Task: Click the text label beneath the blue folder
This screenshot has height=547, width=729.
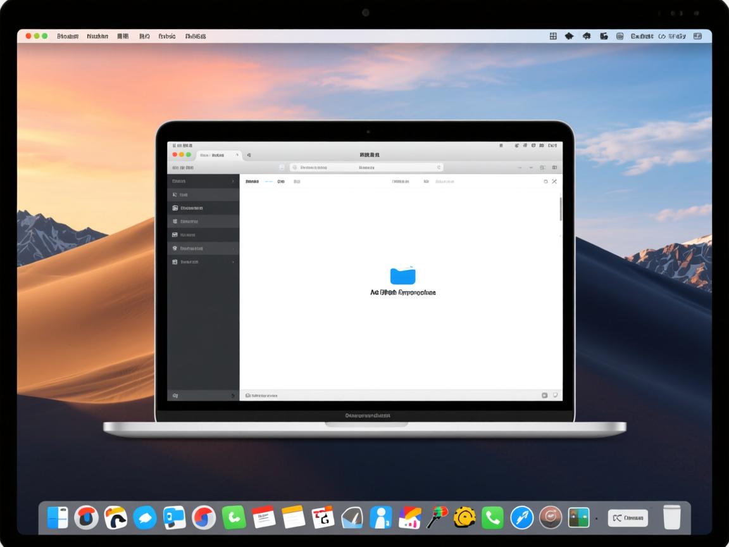Action: 402,293
